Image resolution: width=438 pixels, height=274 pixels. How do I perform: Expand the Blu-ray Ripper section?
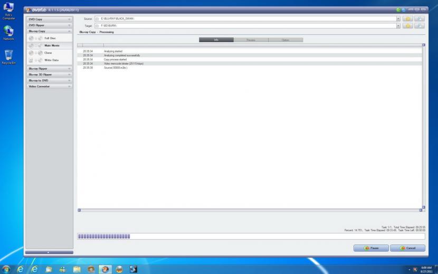click(x=50, y=69)
